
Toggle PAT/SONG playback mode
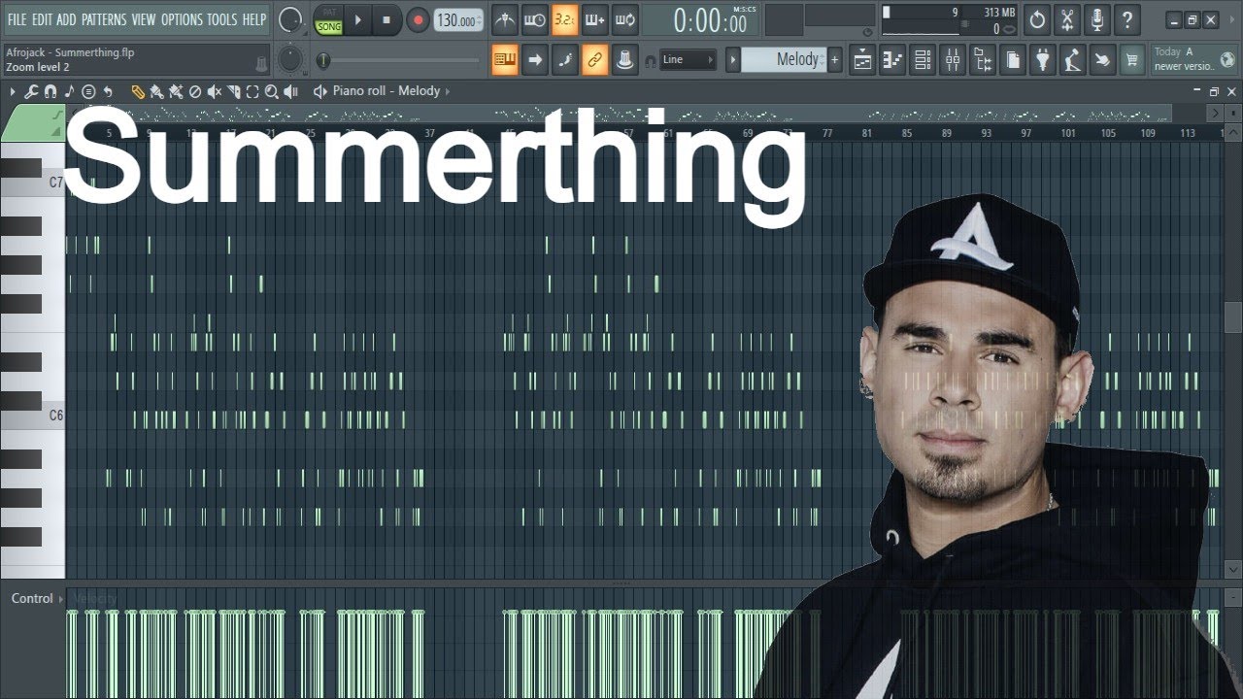[x=329, y=19]
